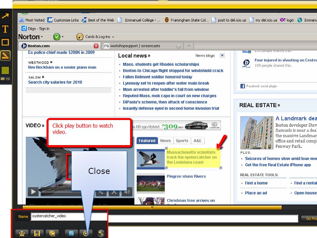Image resolution: width=317 pixels, height=238 pixels.
Task: Open the Yahoo login bookmark
Action: pyautogui.click(x=287, y=20)
